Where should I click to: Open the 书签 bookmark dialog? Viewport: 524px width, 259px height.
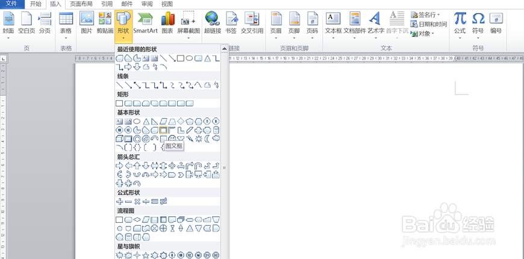(231, 23)
